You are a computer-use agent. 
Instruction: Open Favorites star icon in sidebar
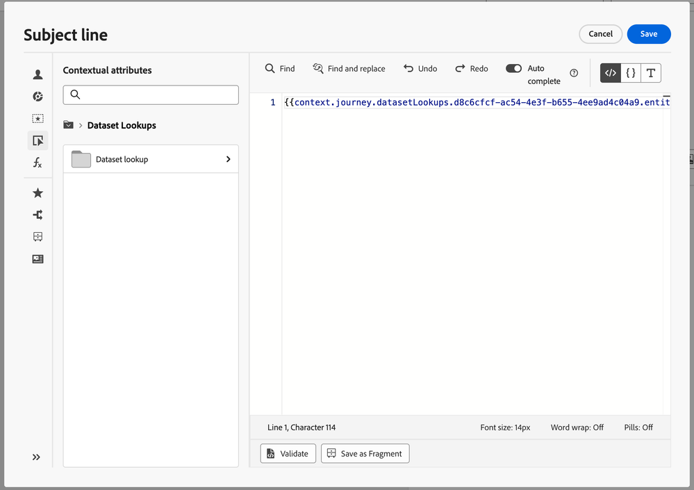(38, 193)
